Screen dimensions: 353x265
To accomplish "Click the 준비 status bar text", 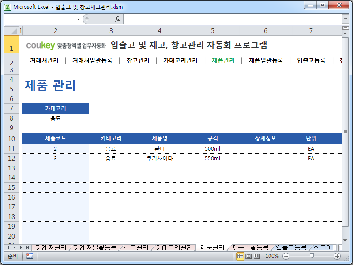I will coord(12,256).
